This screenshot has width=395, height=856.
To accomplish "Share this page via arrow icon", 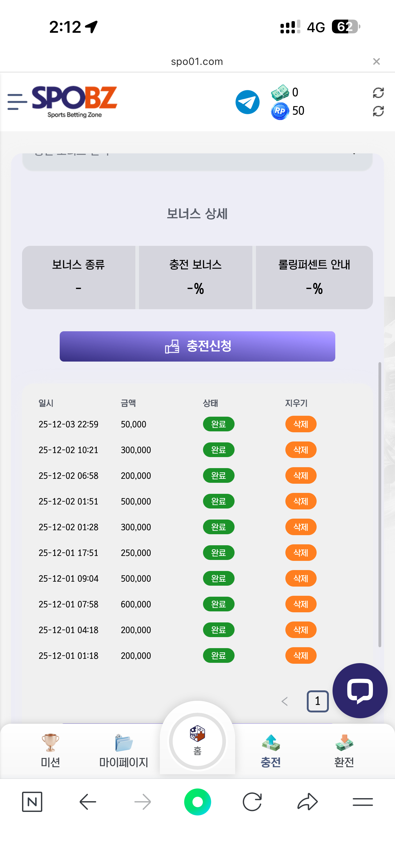I will (x=307, y=802).
